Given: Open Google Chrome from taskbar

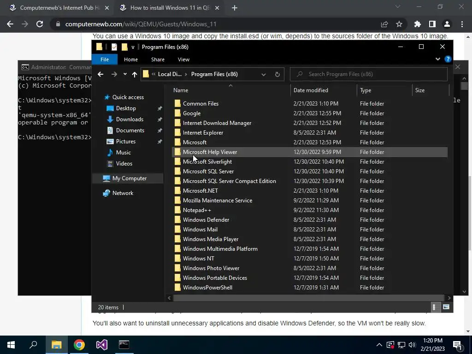Looking at the screenshot, I should click(x=79, y=345).
